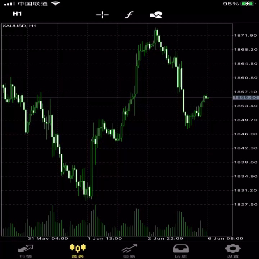Click the current price tag 1855.60
259x259 pixels.
(x=246, y=97)
